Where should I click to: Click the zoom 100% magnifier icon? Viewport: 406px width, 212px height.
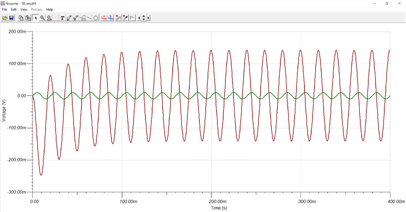(49, 18)
